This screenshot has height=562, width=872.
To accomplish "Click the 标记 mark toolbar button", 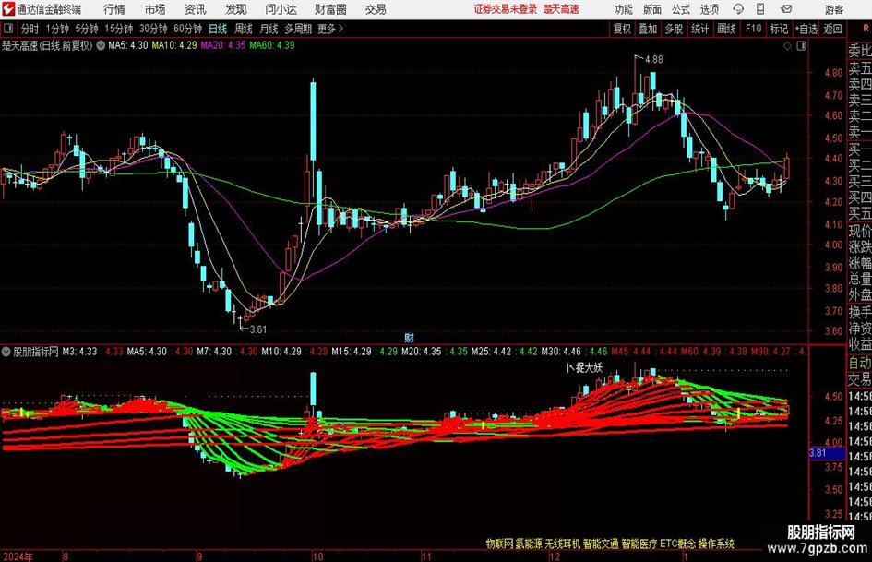I will [x=779, y=29].
